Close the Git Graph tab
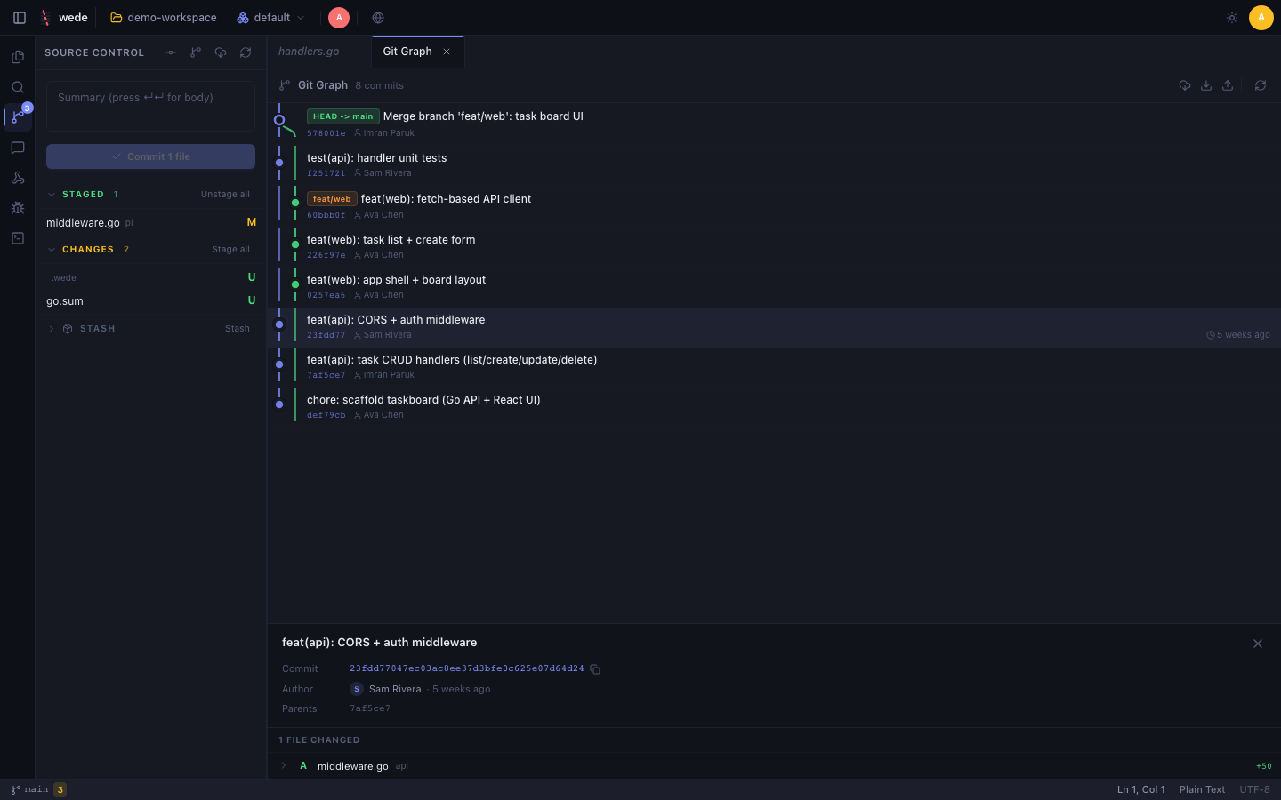 coord(447,52)
